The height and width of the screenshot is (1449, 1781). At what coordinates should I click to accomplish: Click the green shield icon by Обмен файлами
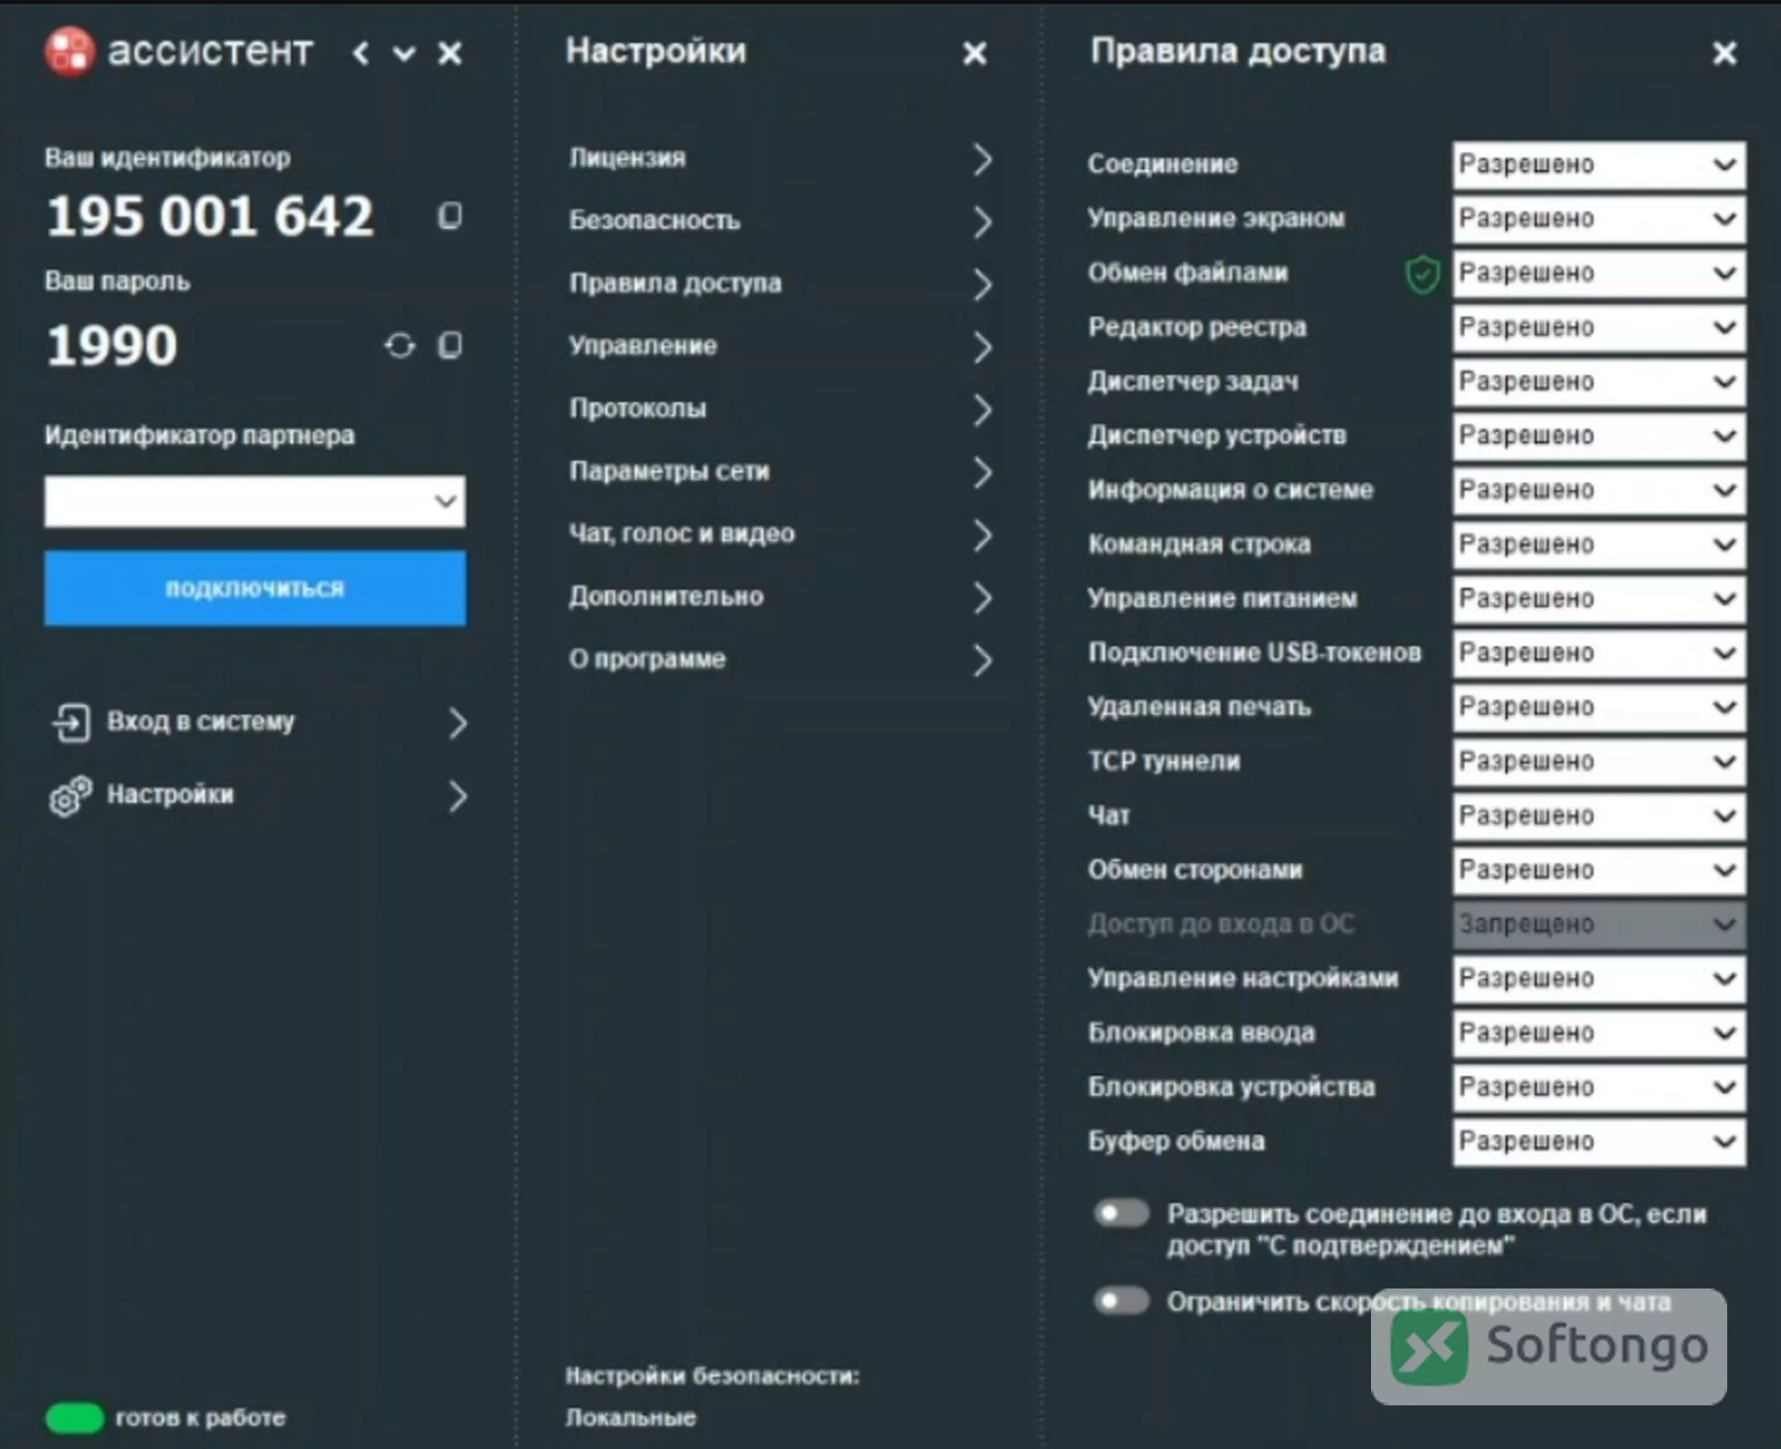tap(1422, 274)
